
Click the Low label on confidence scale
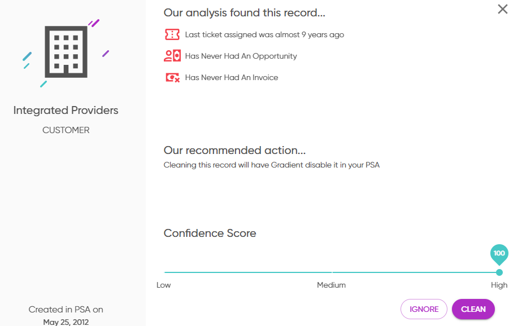pos(164,285)
